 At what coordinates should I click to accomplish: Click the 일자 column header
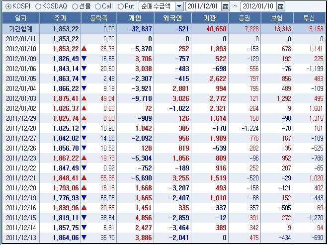click(21, 18)
